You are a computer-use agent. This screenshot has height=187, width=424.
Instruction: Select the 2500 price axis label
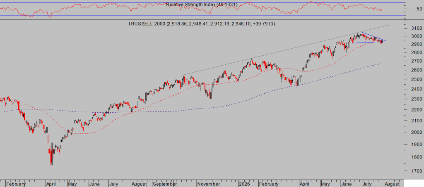click(417, 80)
